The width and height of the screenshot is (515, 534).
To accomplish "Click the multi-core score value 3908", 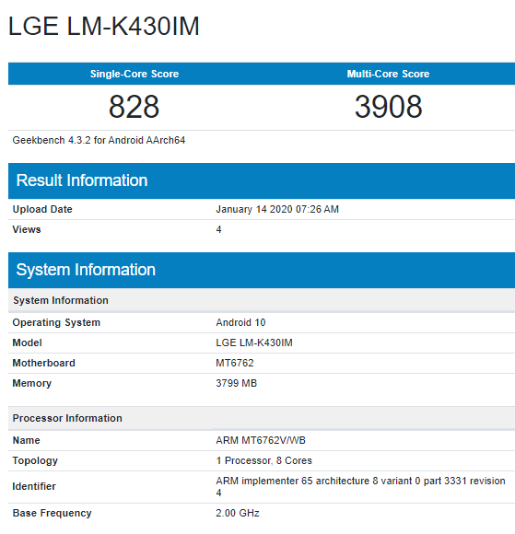I will (388, 107).
